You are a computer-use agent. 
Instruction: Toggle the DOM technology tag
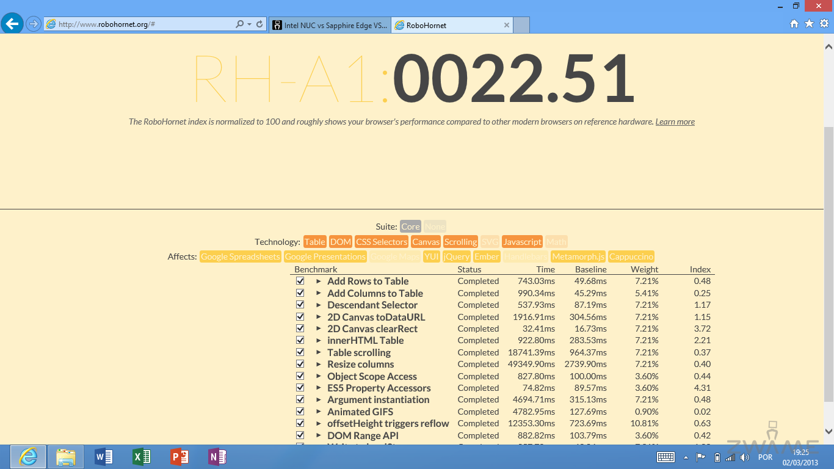(341, 242)
